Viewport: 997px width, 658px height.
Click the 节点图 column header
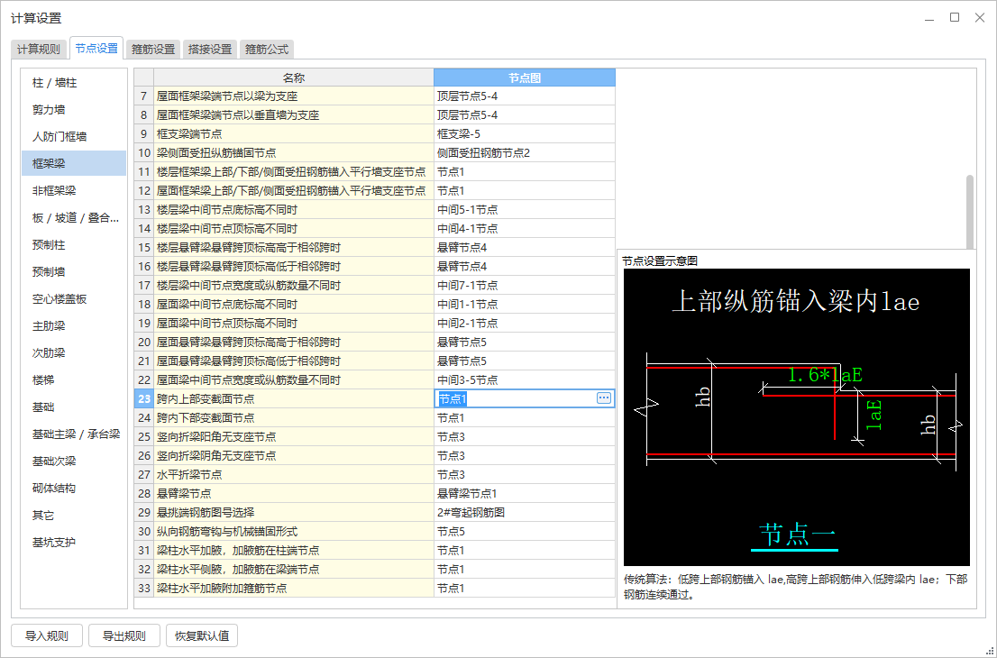[x=525, y=78]
